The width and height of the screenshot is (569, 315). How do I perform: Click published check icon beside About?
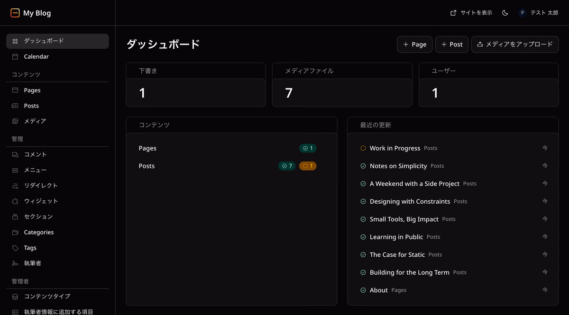coord(363,290)
